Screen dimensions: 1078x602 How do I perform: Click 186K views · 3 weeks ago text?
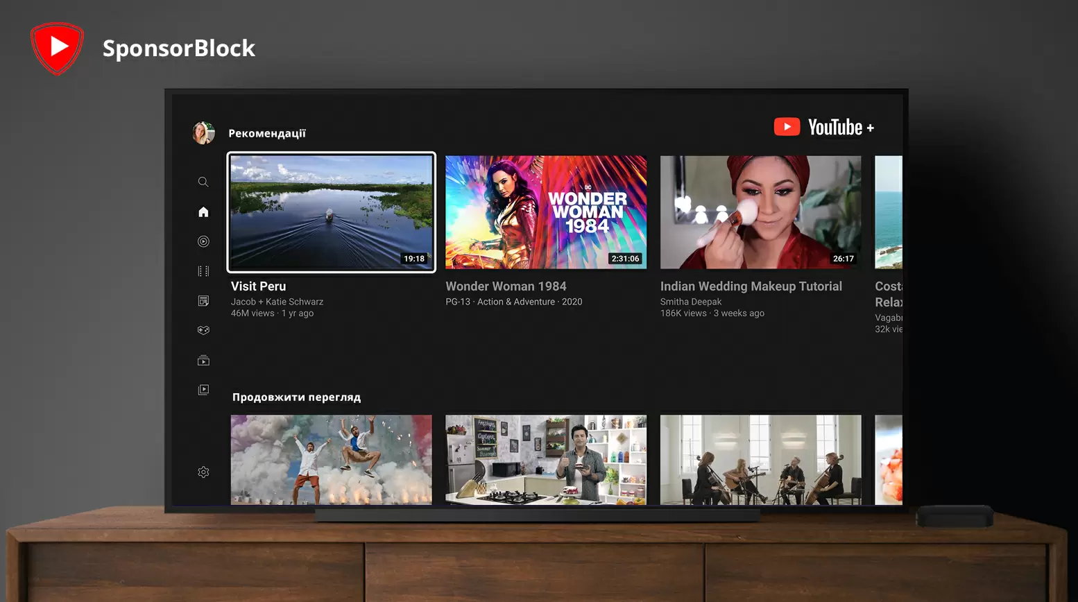(712, 313)
